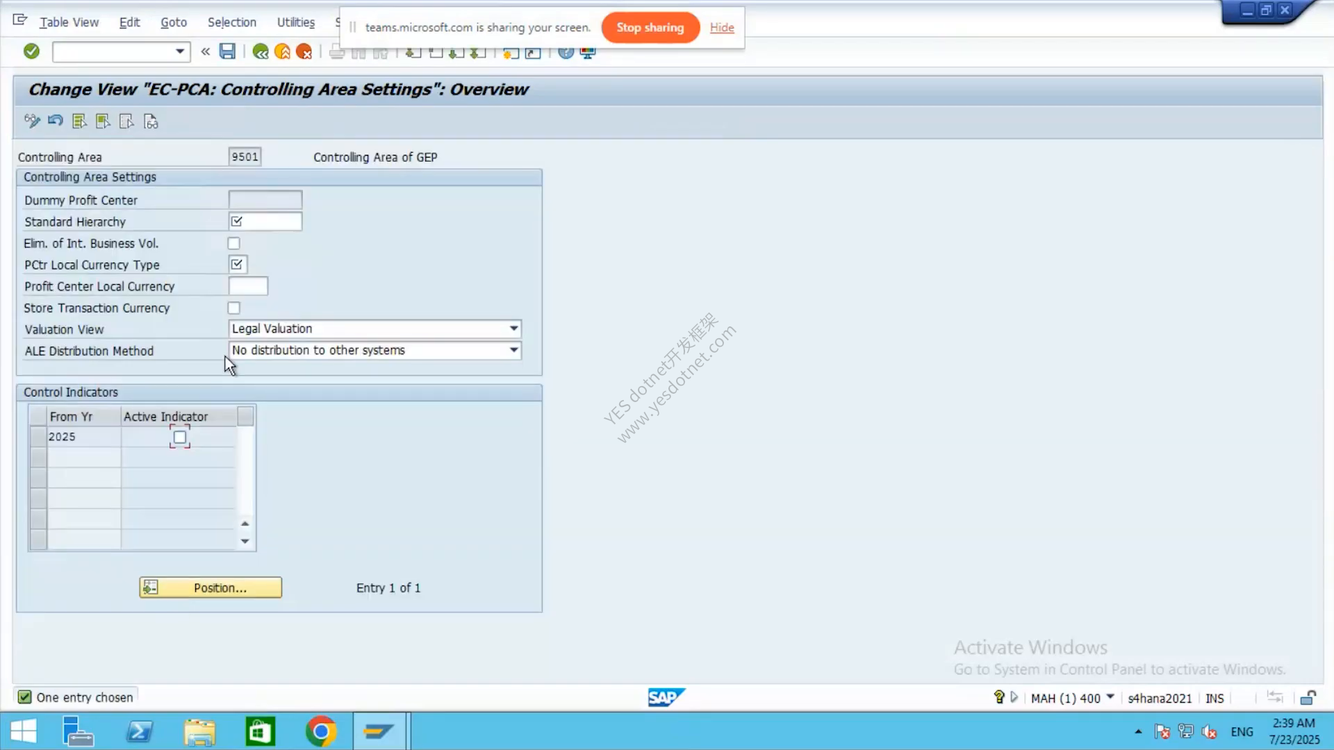Click the red Cancel icon
The image size is (1334, 750).
point(304,51)
